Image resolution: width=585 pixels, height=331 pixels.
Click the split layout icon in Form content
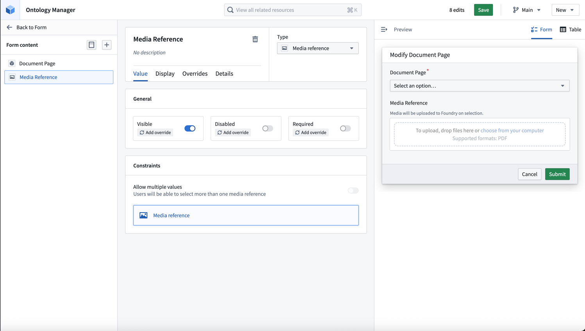coord(91,45)
